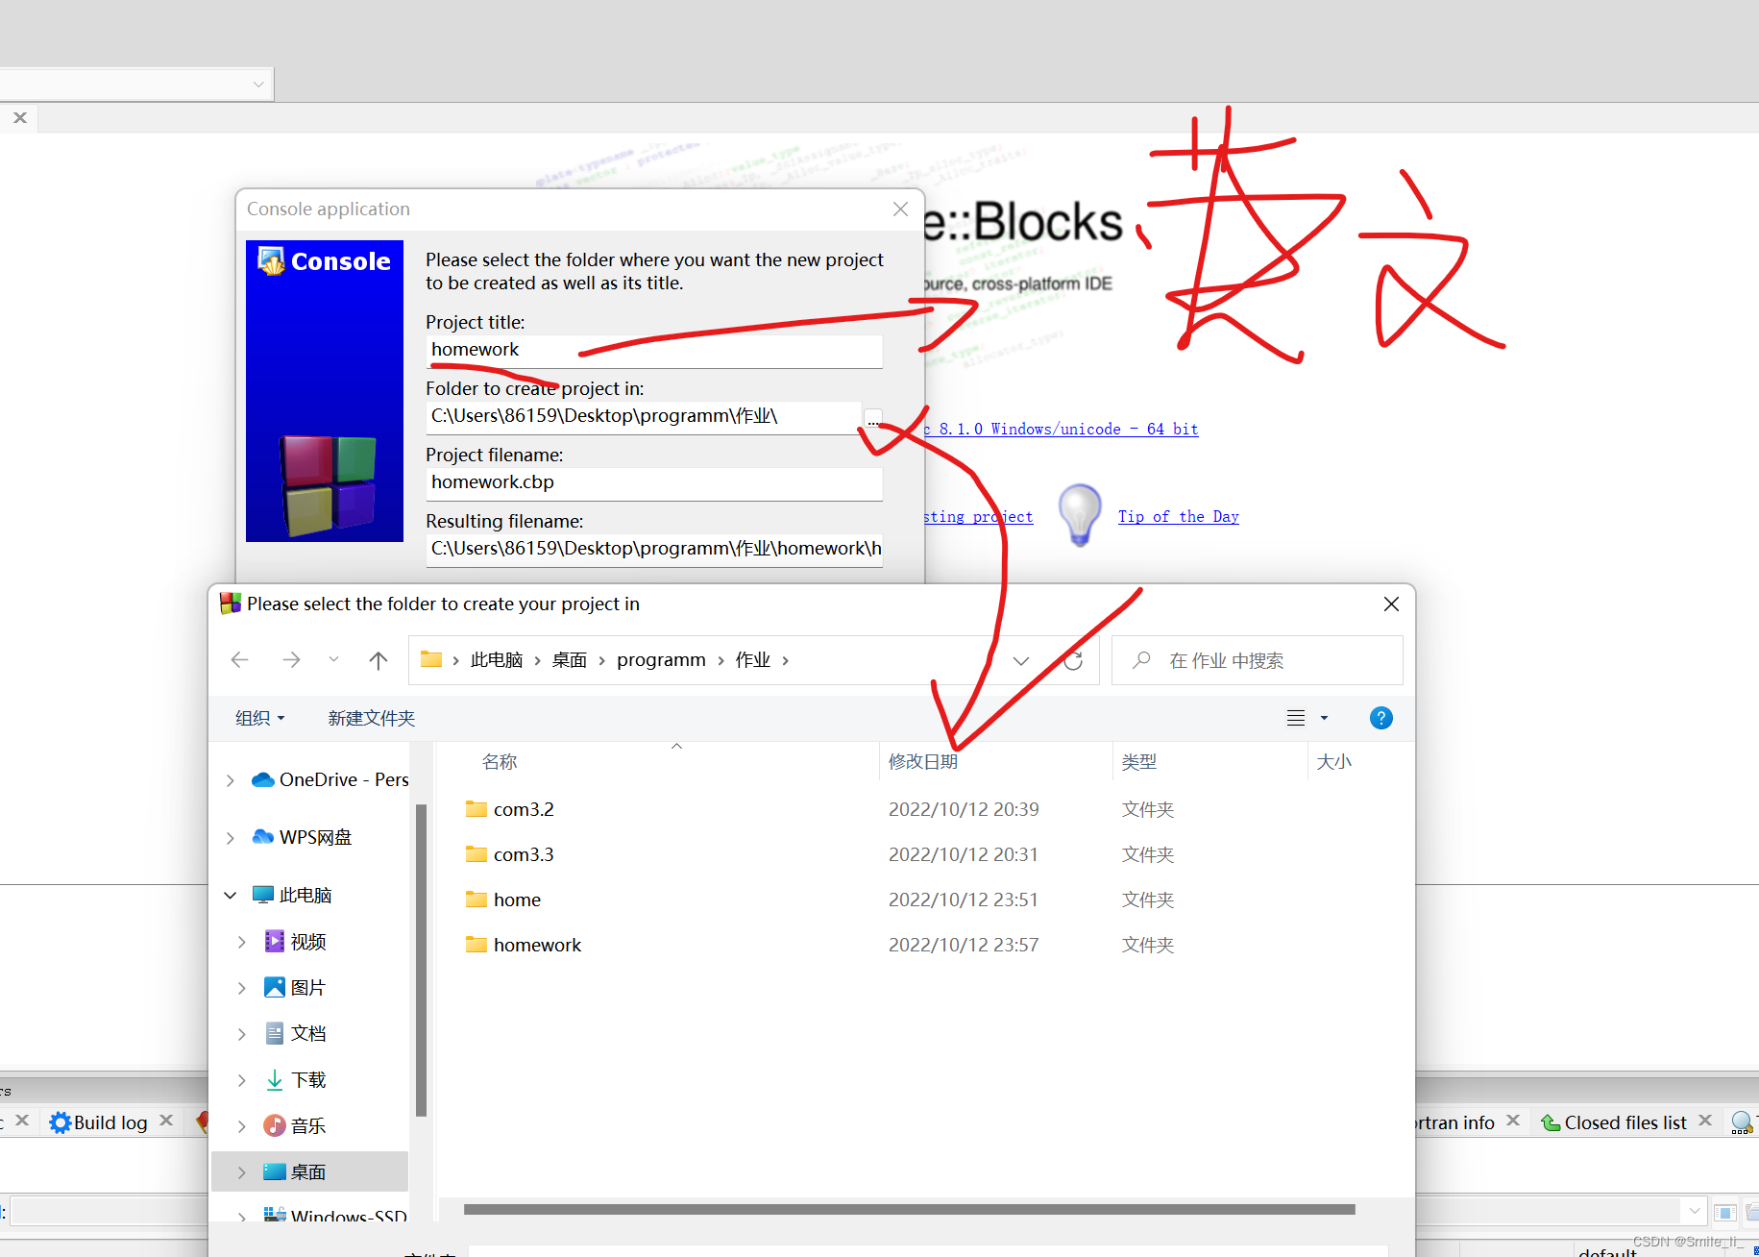Image resolution: width=1759 pixels, height=1257 pixels.
Task: Navigate back using the back arrow
Action: pyautogui.click(x=239, y=659)
